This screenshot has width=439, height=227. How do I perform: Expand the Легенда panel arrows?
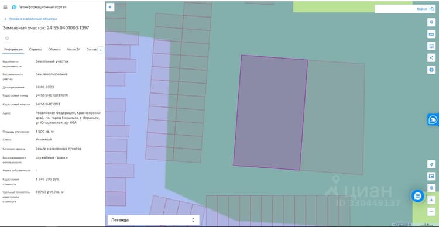(193, 220)
